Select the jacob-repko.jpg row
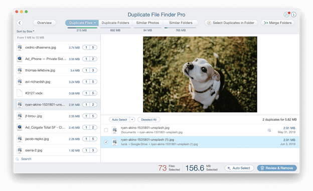This screenshot has width=313, height=191. click(x=57, y=139)
